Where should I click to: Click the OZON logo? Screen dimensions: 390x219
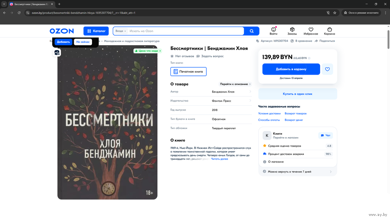tap(62, 31)
